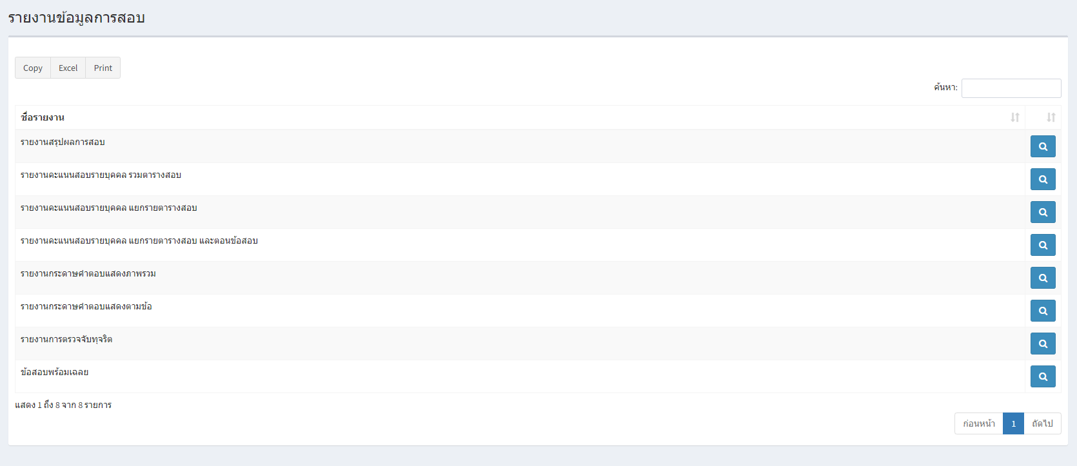
Task: Print the report list
Action: [103, 68]
